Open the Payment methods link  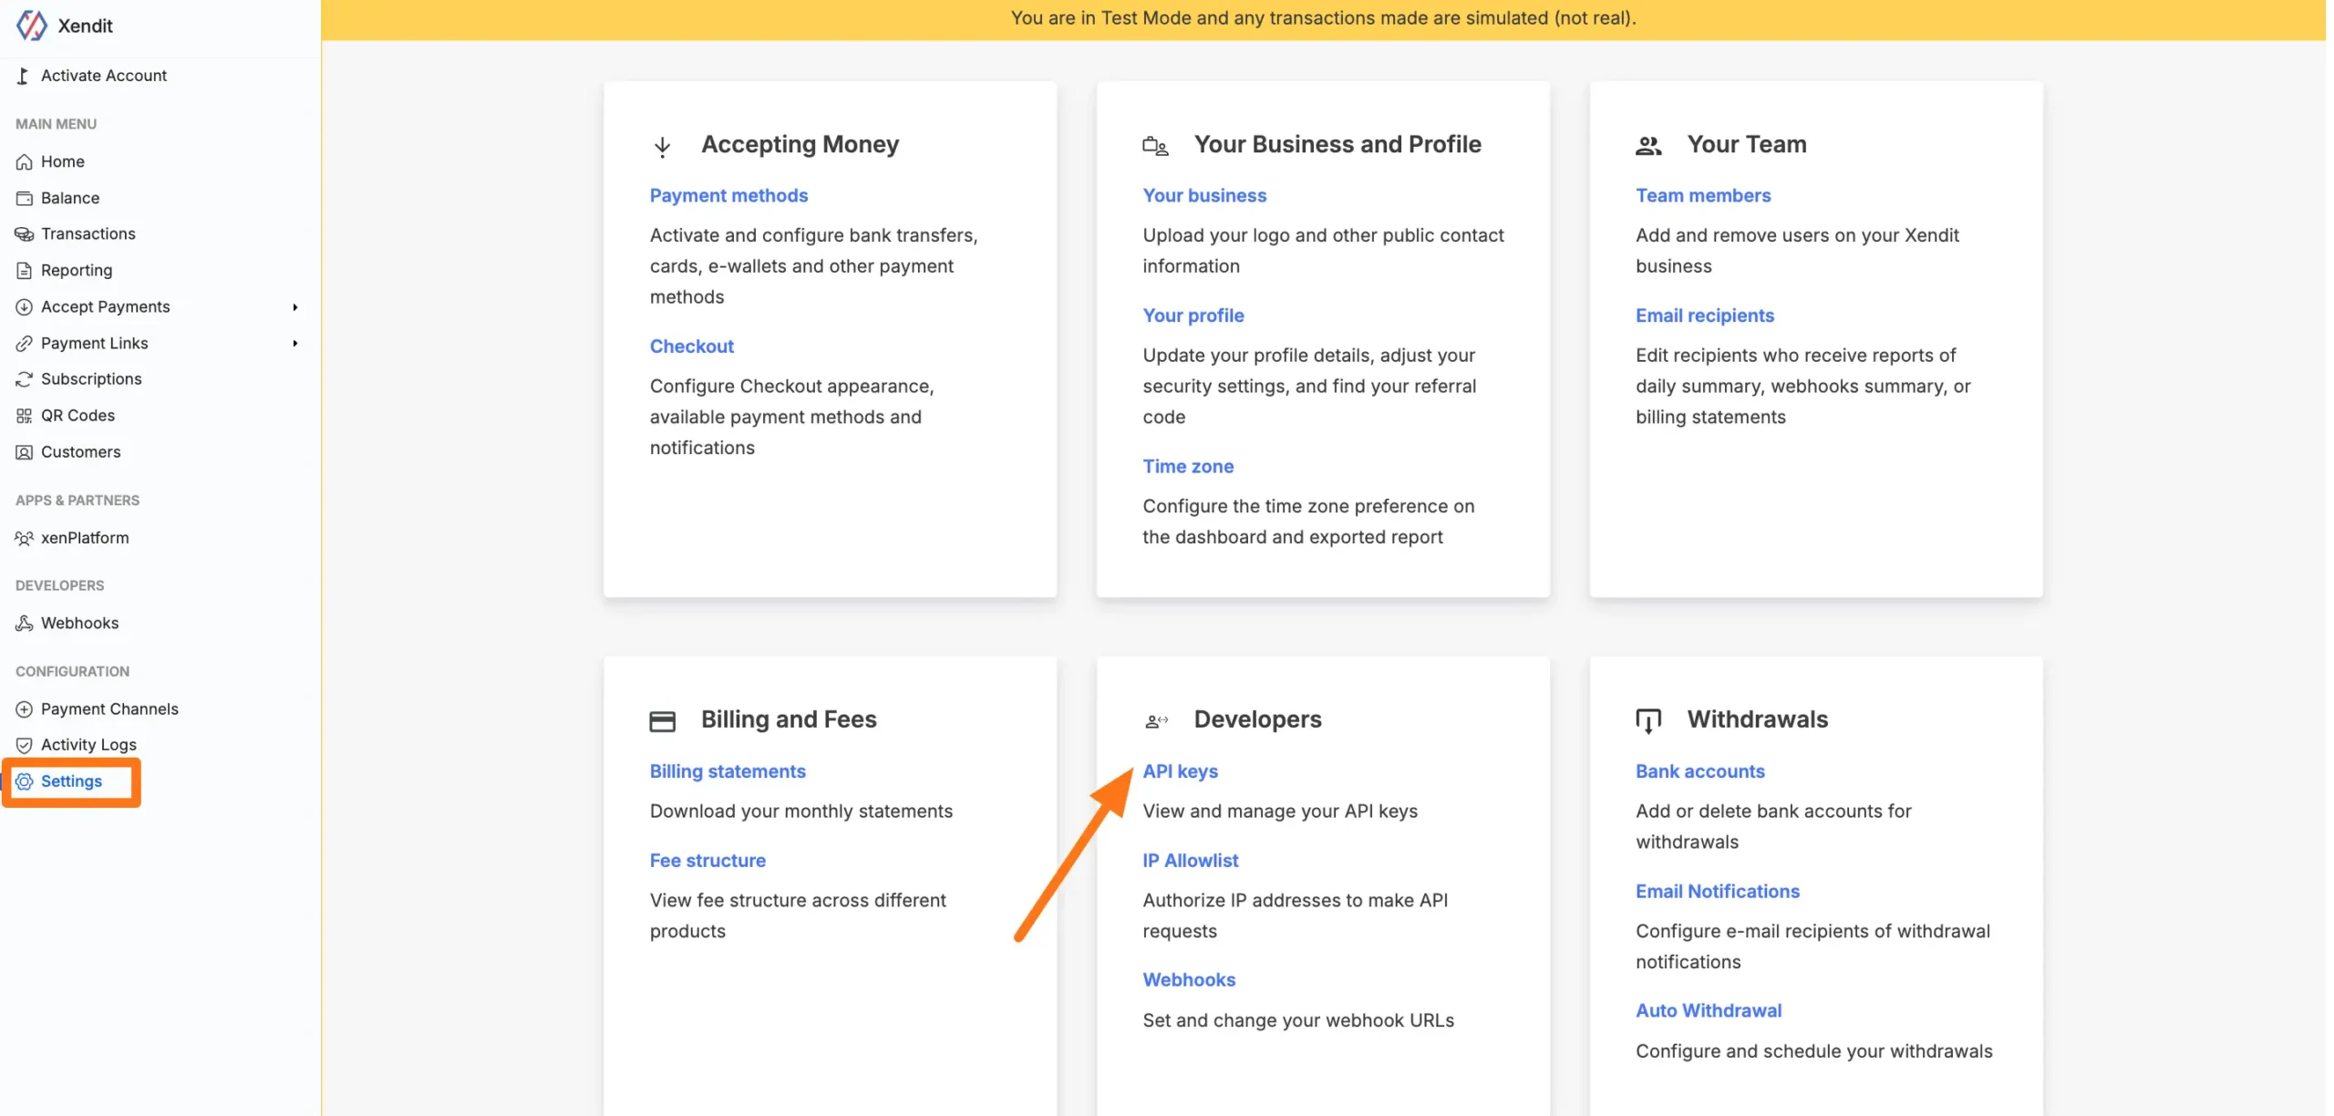[x=728, y=195]
